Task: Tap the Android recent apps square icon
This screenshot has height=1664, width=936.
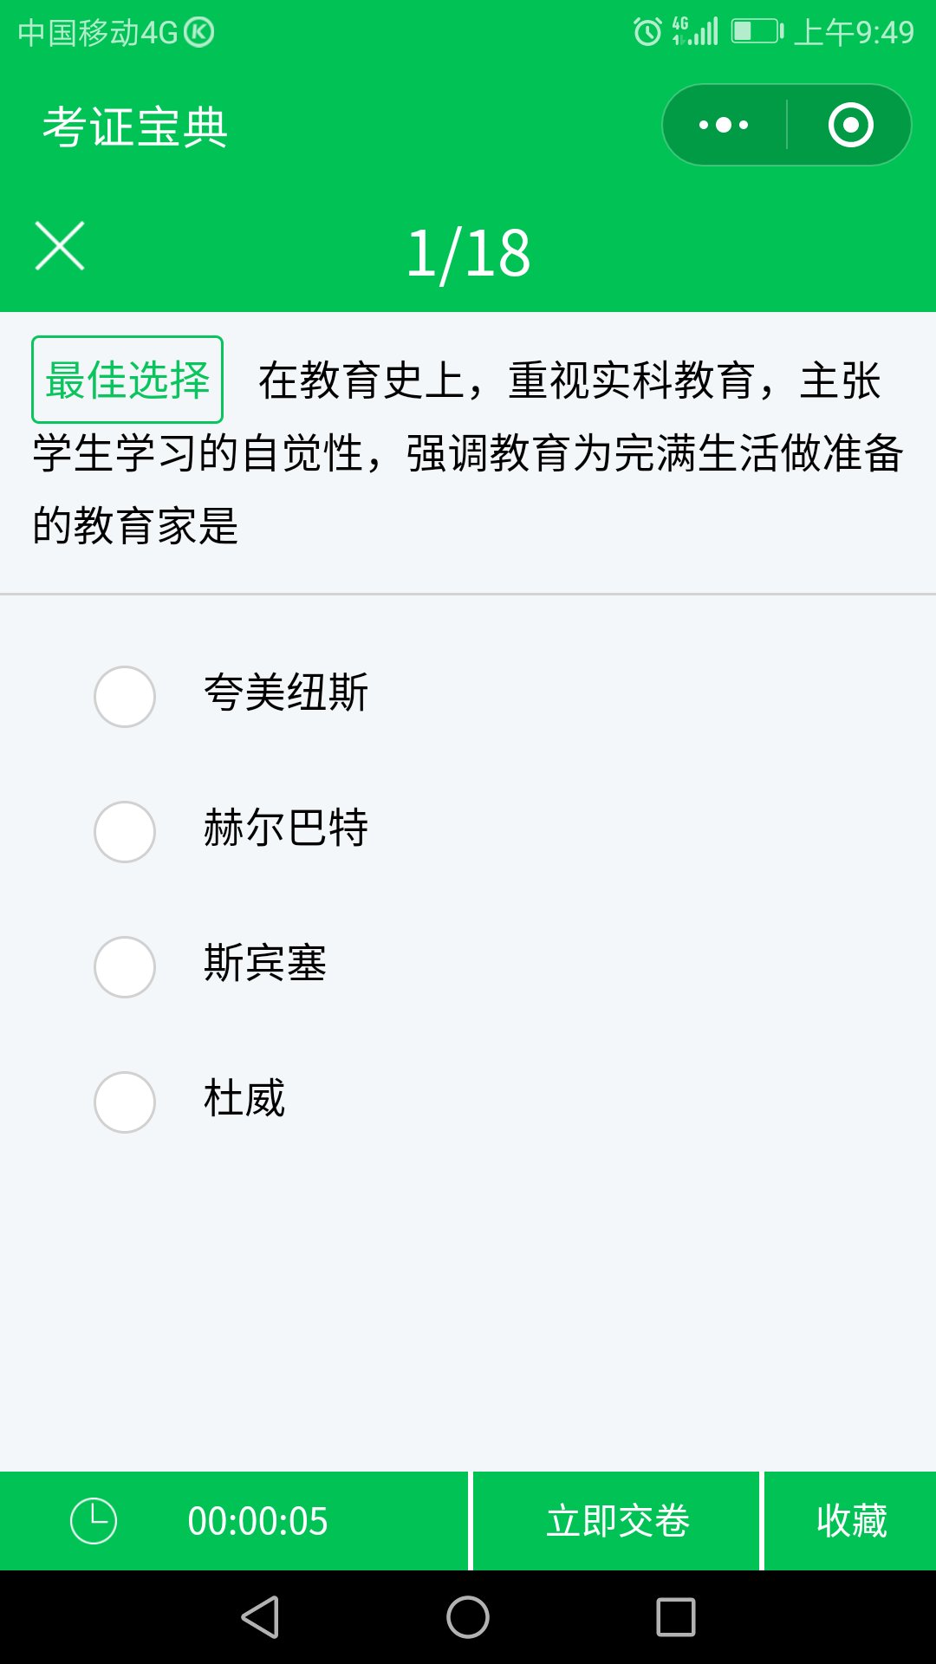Action: 676,1617
